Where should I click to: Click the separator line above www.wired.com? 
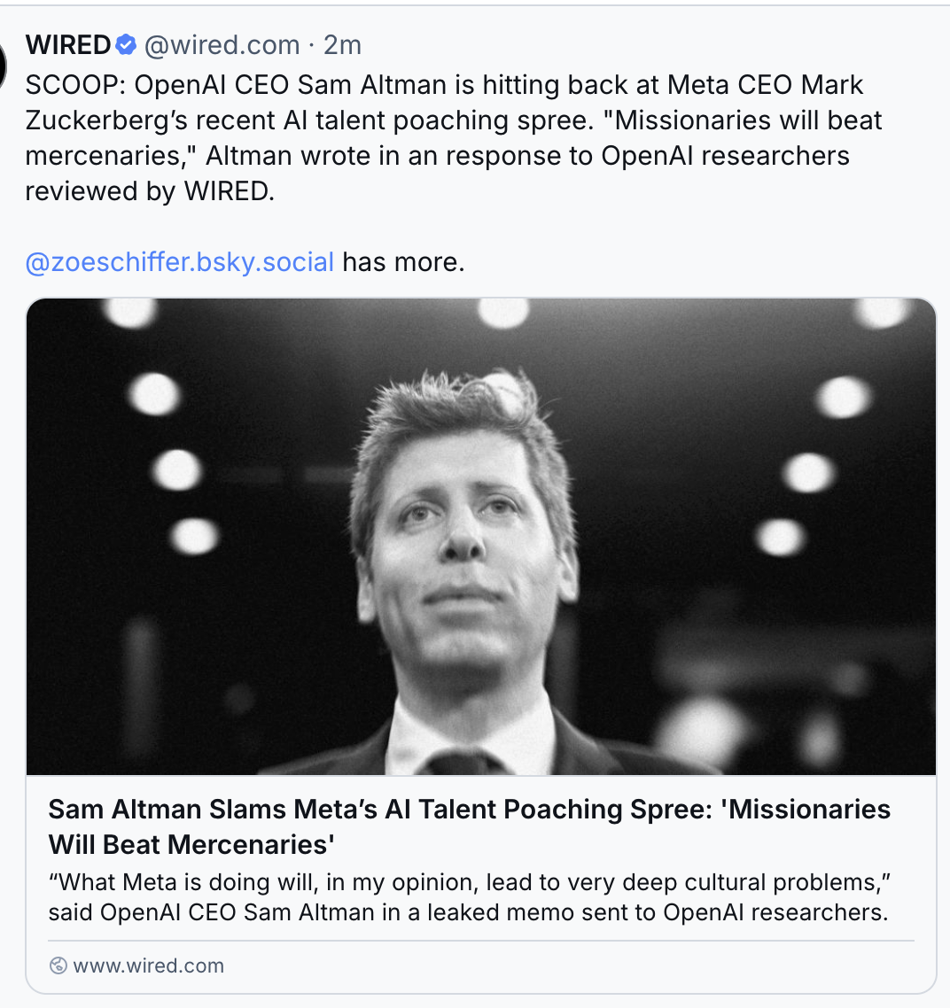pos(481,941)
